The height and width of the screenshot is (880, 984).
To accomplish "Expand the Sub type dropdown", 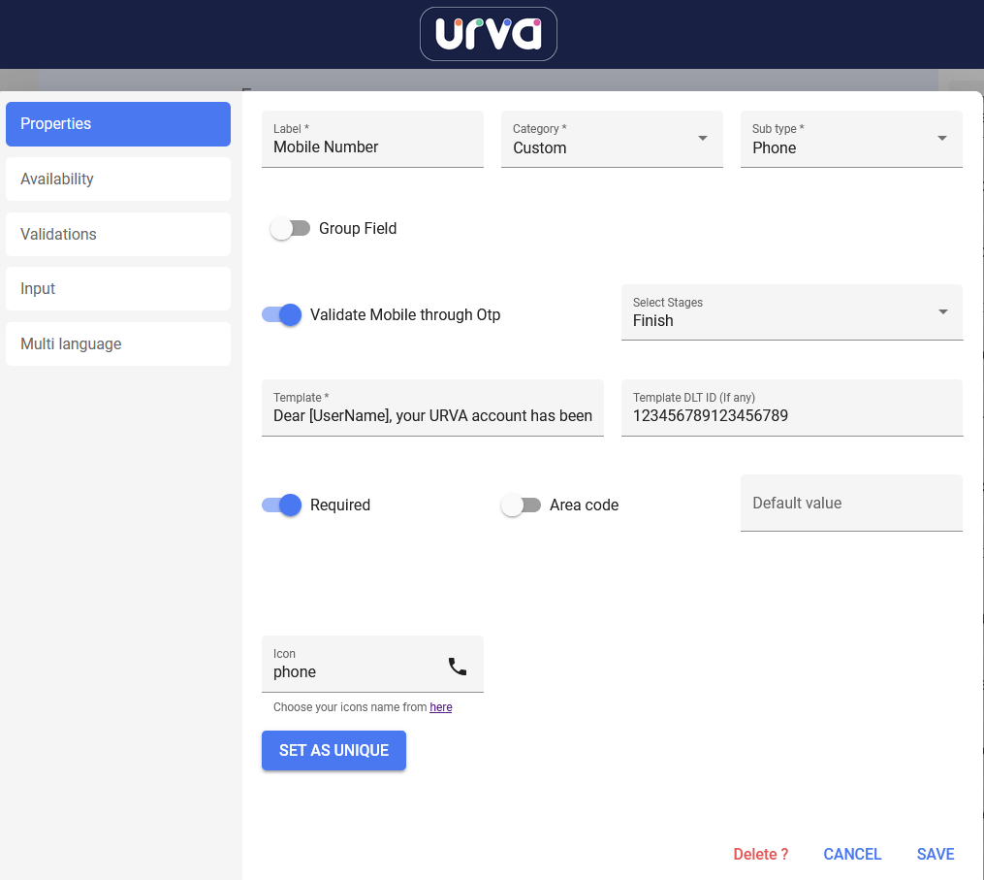I will point(851,139).
